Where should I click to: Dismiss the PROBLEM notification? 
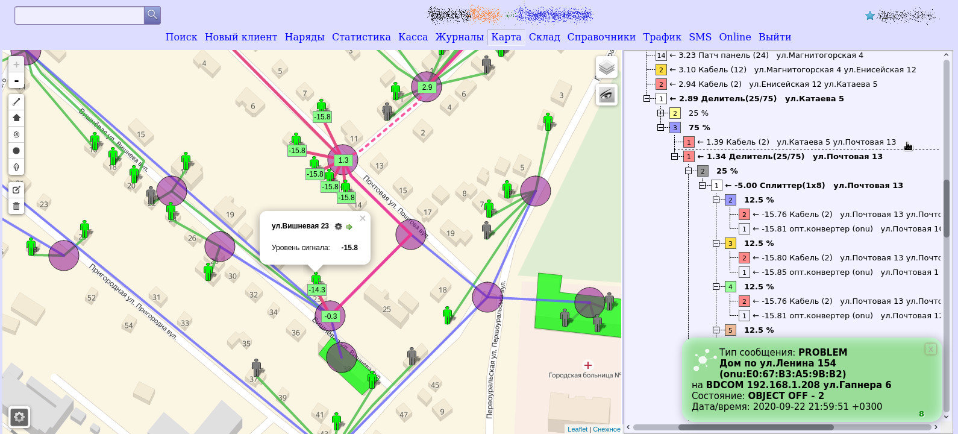click(x=930, y=349)
